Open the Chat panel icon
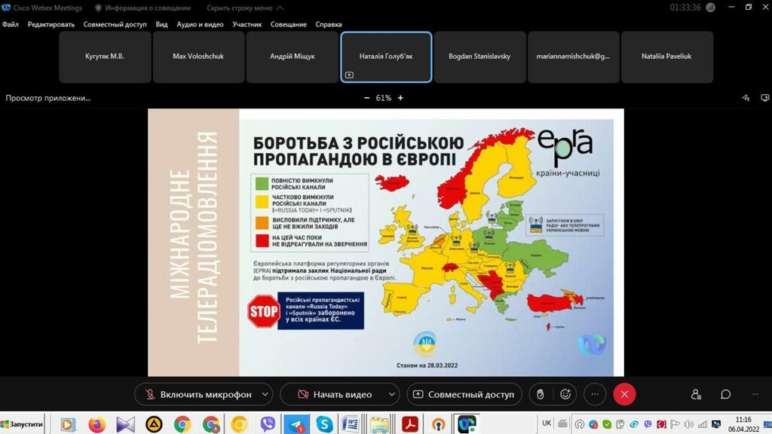Viewport: 772px width, 434px height. (725, 394)
